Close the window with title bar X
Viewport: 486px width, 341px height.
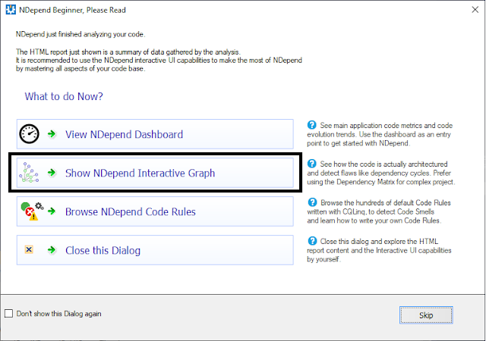[475, 10]
